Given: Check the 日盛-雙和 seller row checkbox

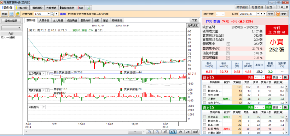Looking at the screenshot, I should pos(204,129).
